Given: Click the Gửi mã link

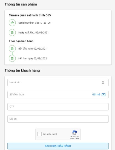Looking at the screenshot, I should point(96,95).
